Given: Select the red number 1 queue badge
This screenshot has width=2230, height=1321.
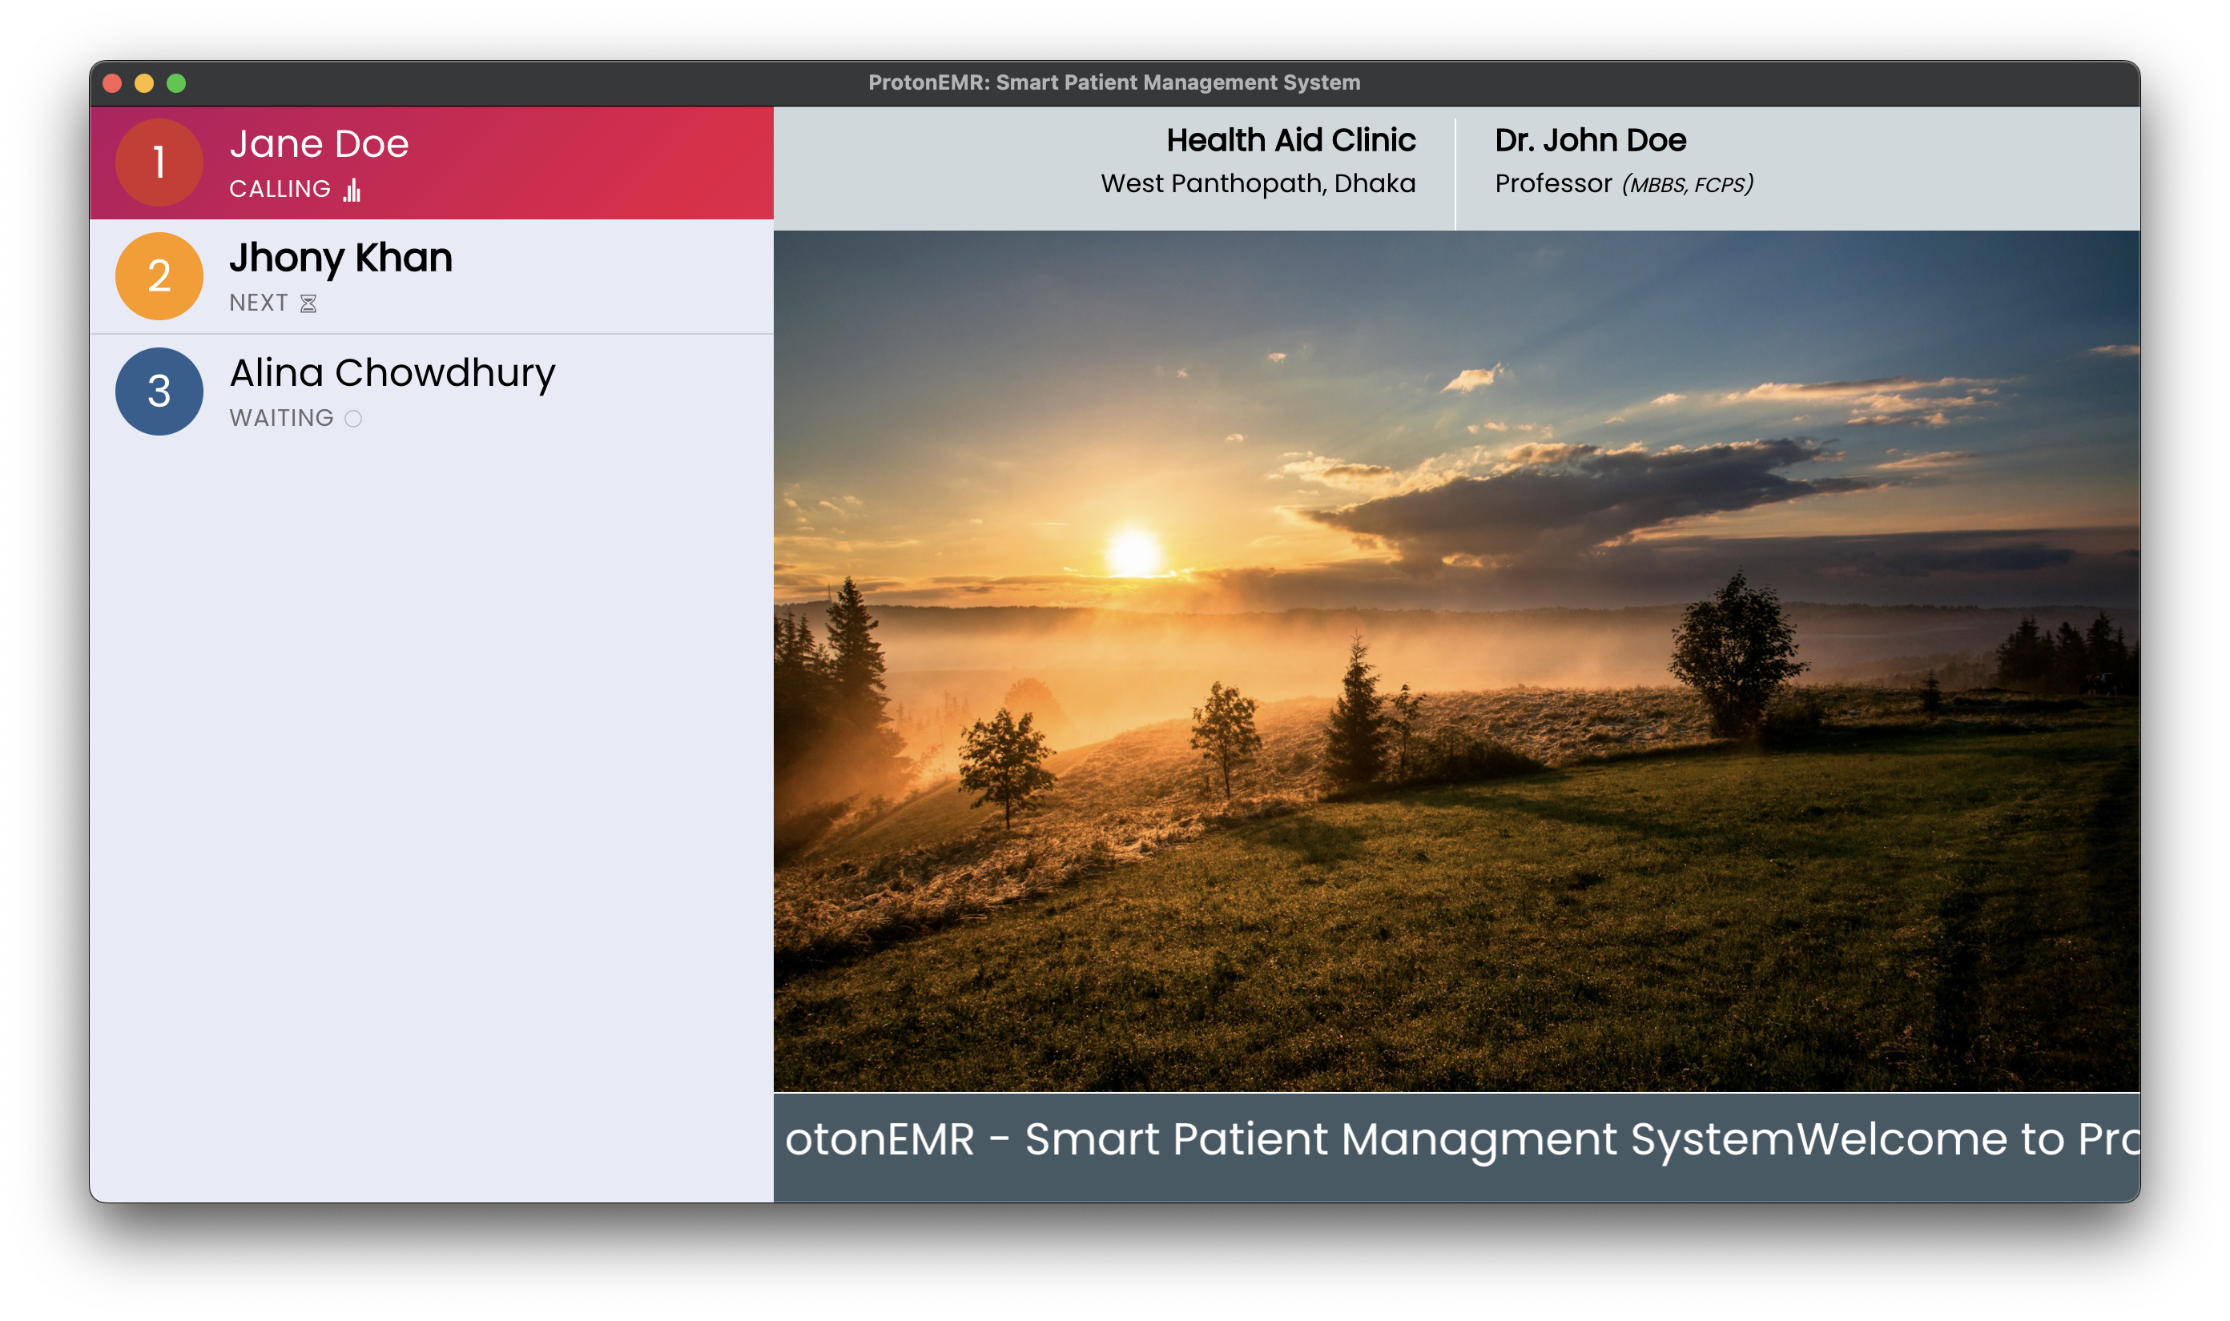Looking at the screenshot, I should click(x=159, y=162).
